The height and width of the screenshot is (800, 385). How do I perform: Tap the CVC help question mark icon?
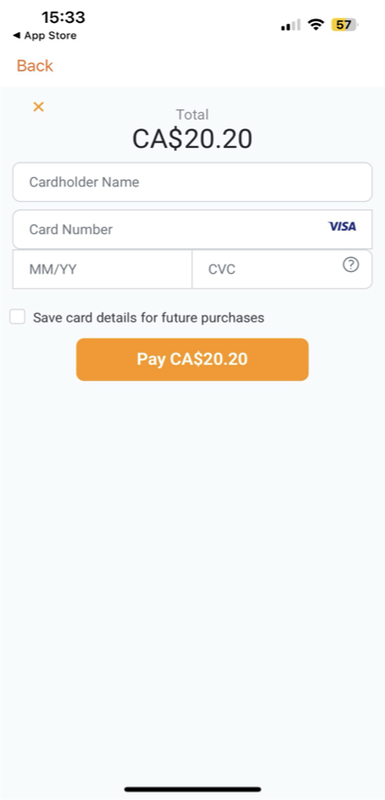tap(351, 265)
